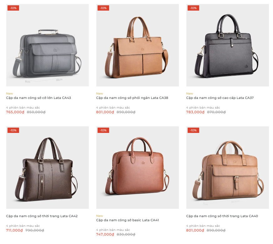Click title Cặp da nam công sở cỡ lớn Lata CA43
Viewport: 273px width, 244px height.
(x=38, y=98)
